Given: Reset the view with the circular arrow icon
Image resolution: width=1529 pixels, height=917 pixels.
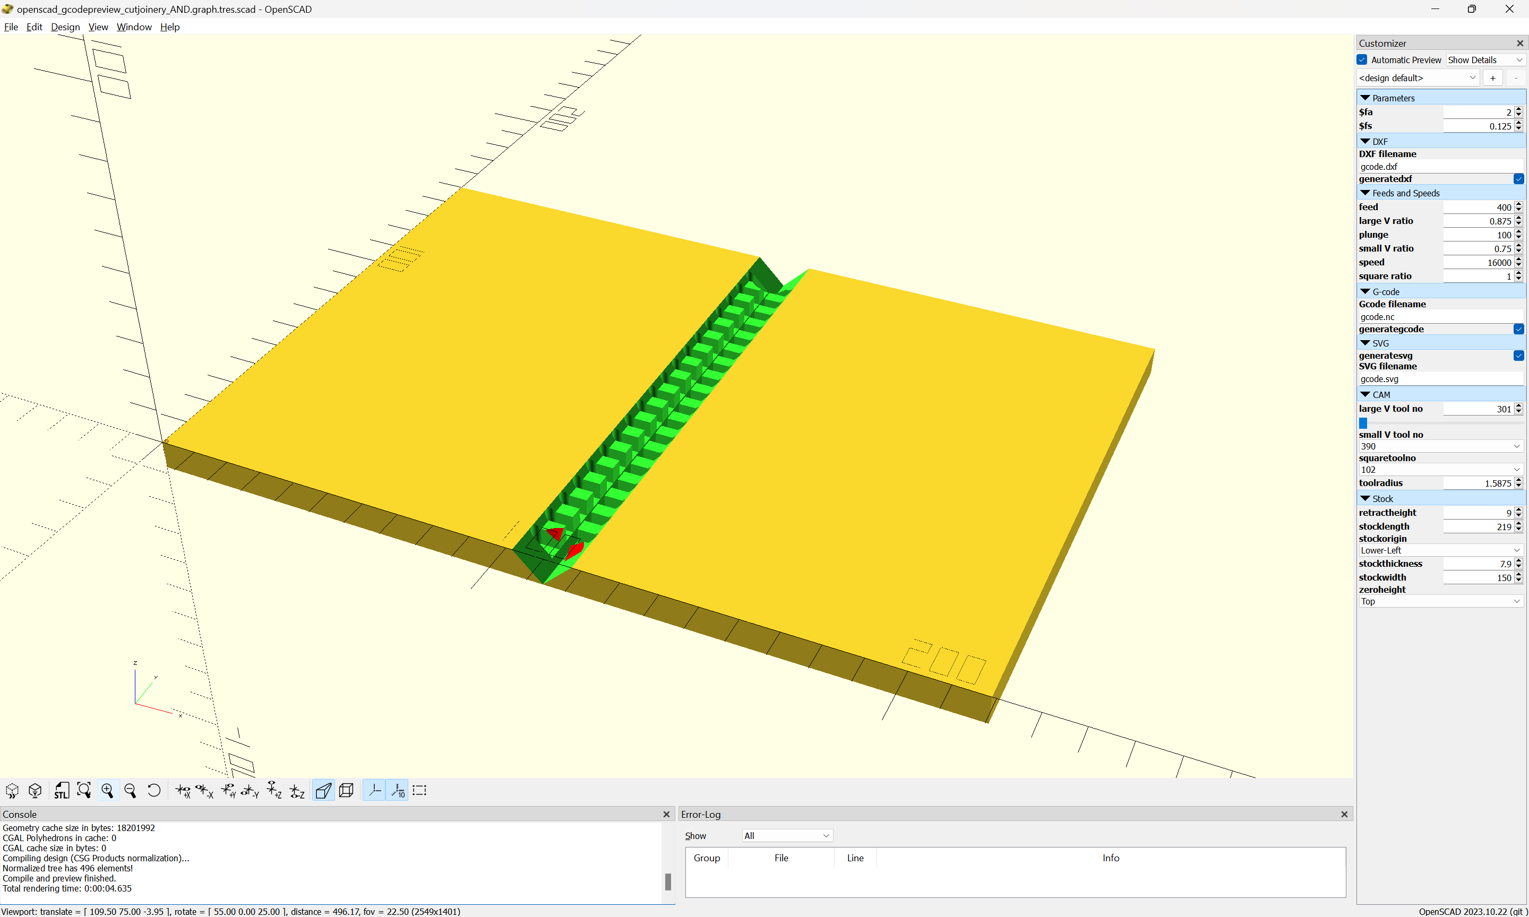Looking at the screenshot, I should point(154,790).
